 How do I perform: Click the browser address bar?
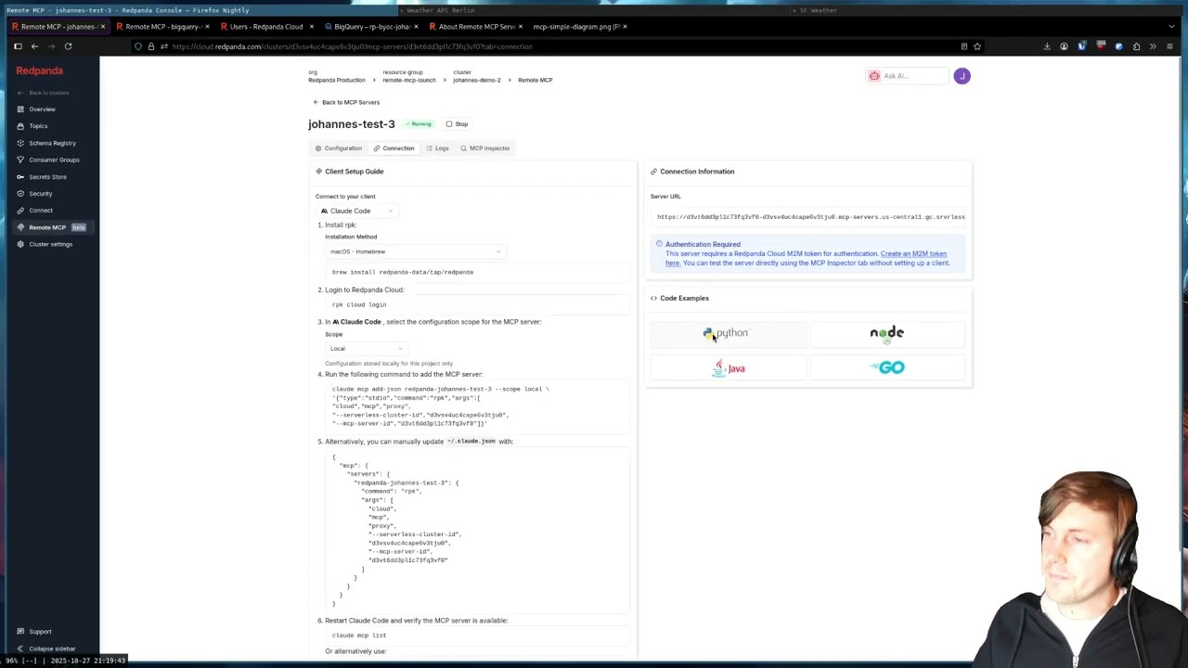pos(557,46)
